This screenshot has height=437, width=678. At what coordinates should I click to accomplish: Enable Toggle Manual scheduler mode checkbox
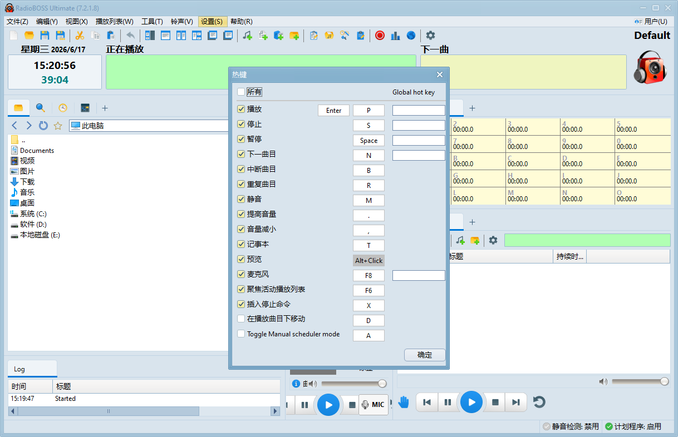[x=241, y=334]
